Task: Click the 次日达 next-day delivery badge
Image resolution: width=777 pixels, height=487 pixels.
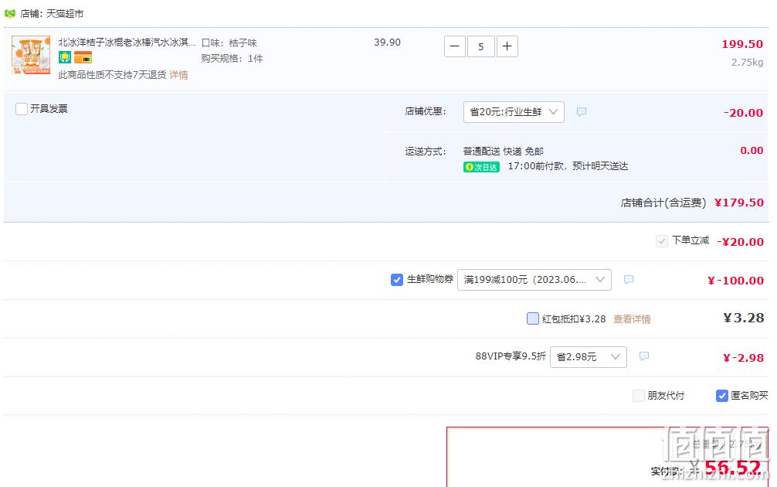Action: (x=481, y=167)
